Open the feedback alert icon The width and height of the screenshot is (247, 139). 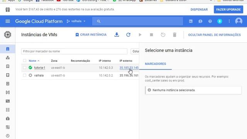(200, 21)
